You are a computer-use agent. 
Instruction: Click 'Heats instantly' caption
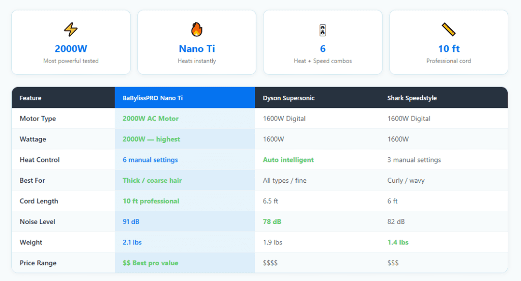coord(197,61)
